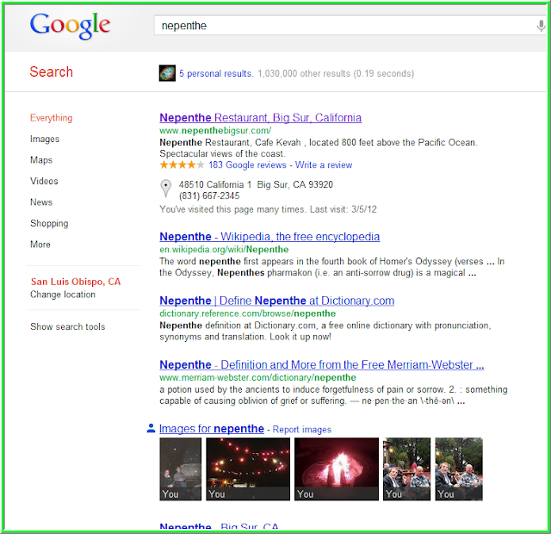Click the en.wikipedia.org/wiki/Nepenthe URL text

(224, 249)
